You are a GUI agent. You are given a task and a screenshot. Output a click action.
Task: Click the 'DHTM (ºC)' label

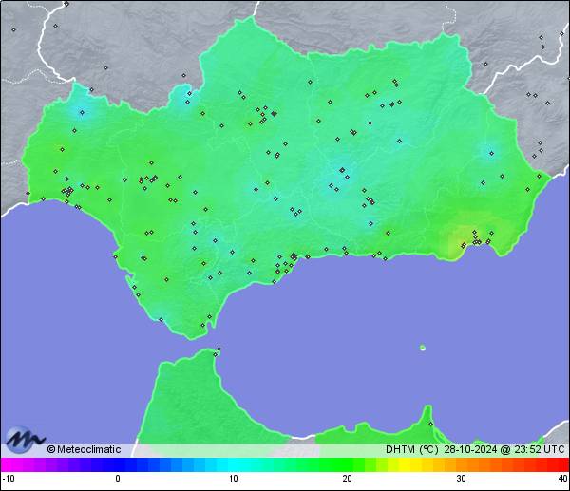pyautogui.click(x=412, y=449)
